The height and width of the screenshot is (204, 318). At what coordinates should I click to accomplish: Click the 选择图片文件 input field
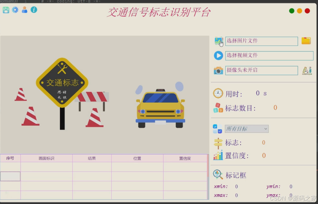(x=262, y=41)
